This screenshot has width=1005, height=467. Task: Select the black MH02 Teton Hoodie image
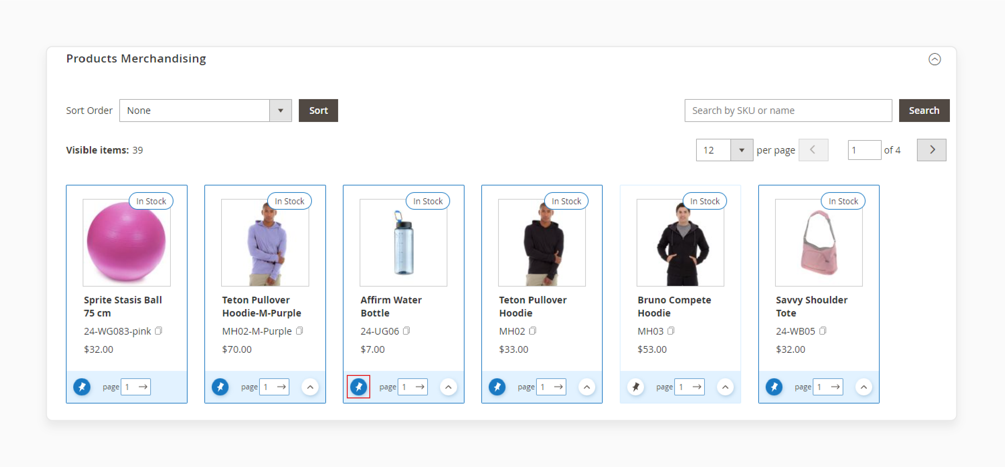click(542, 243)
